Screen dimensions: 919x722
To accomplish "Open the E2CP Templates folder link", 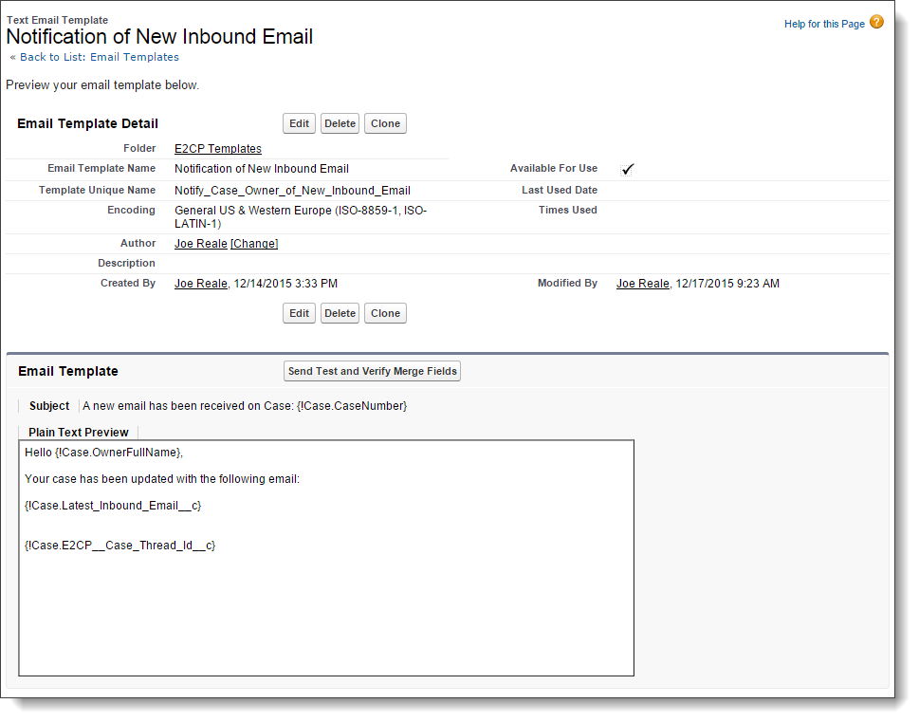I will click(x=218, y=149).
